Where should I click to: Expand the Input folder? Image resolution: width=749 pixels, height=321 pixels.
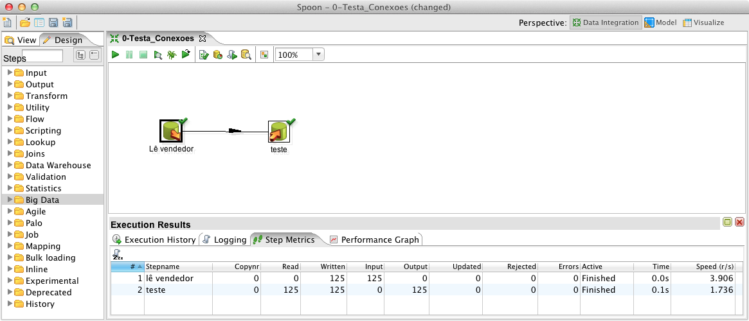pos(10,73)
